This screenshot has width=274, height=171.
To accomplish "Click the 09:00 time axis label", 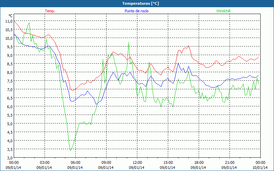I will pos(106,163).
